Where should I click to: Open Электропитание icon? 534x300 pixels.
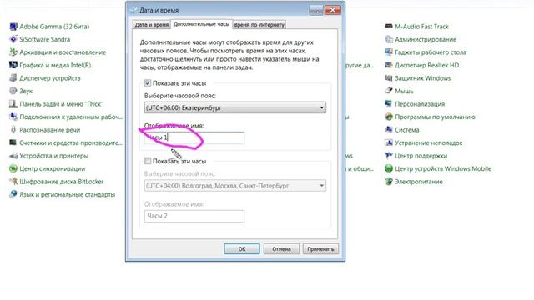389,182
